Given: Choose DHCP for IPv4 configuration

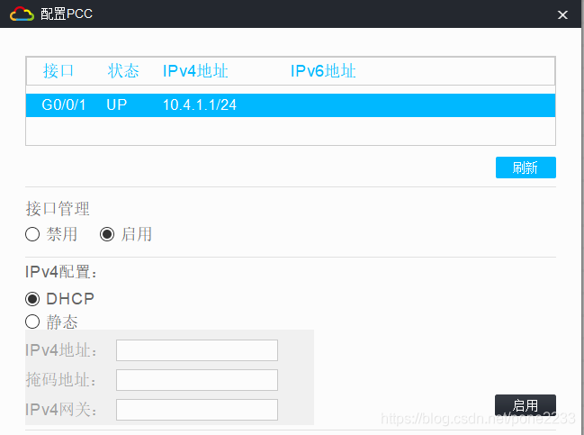Looking at the screenshot, I should pyautogui.click(x=32, y=299).
